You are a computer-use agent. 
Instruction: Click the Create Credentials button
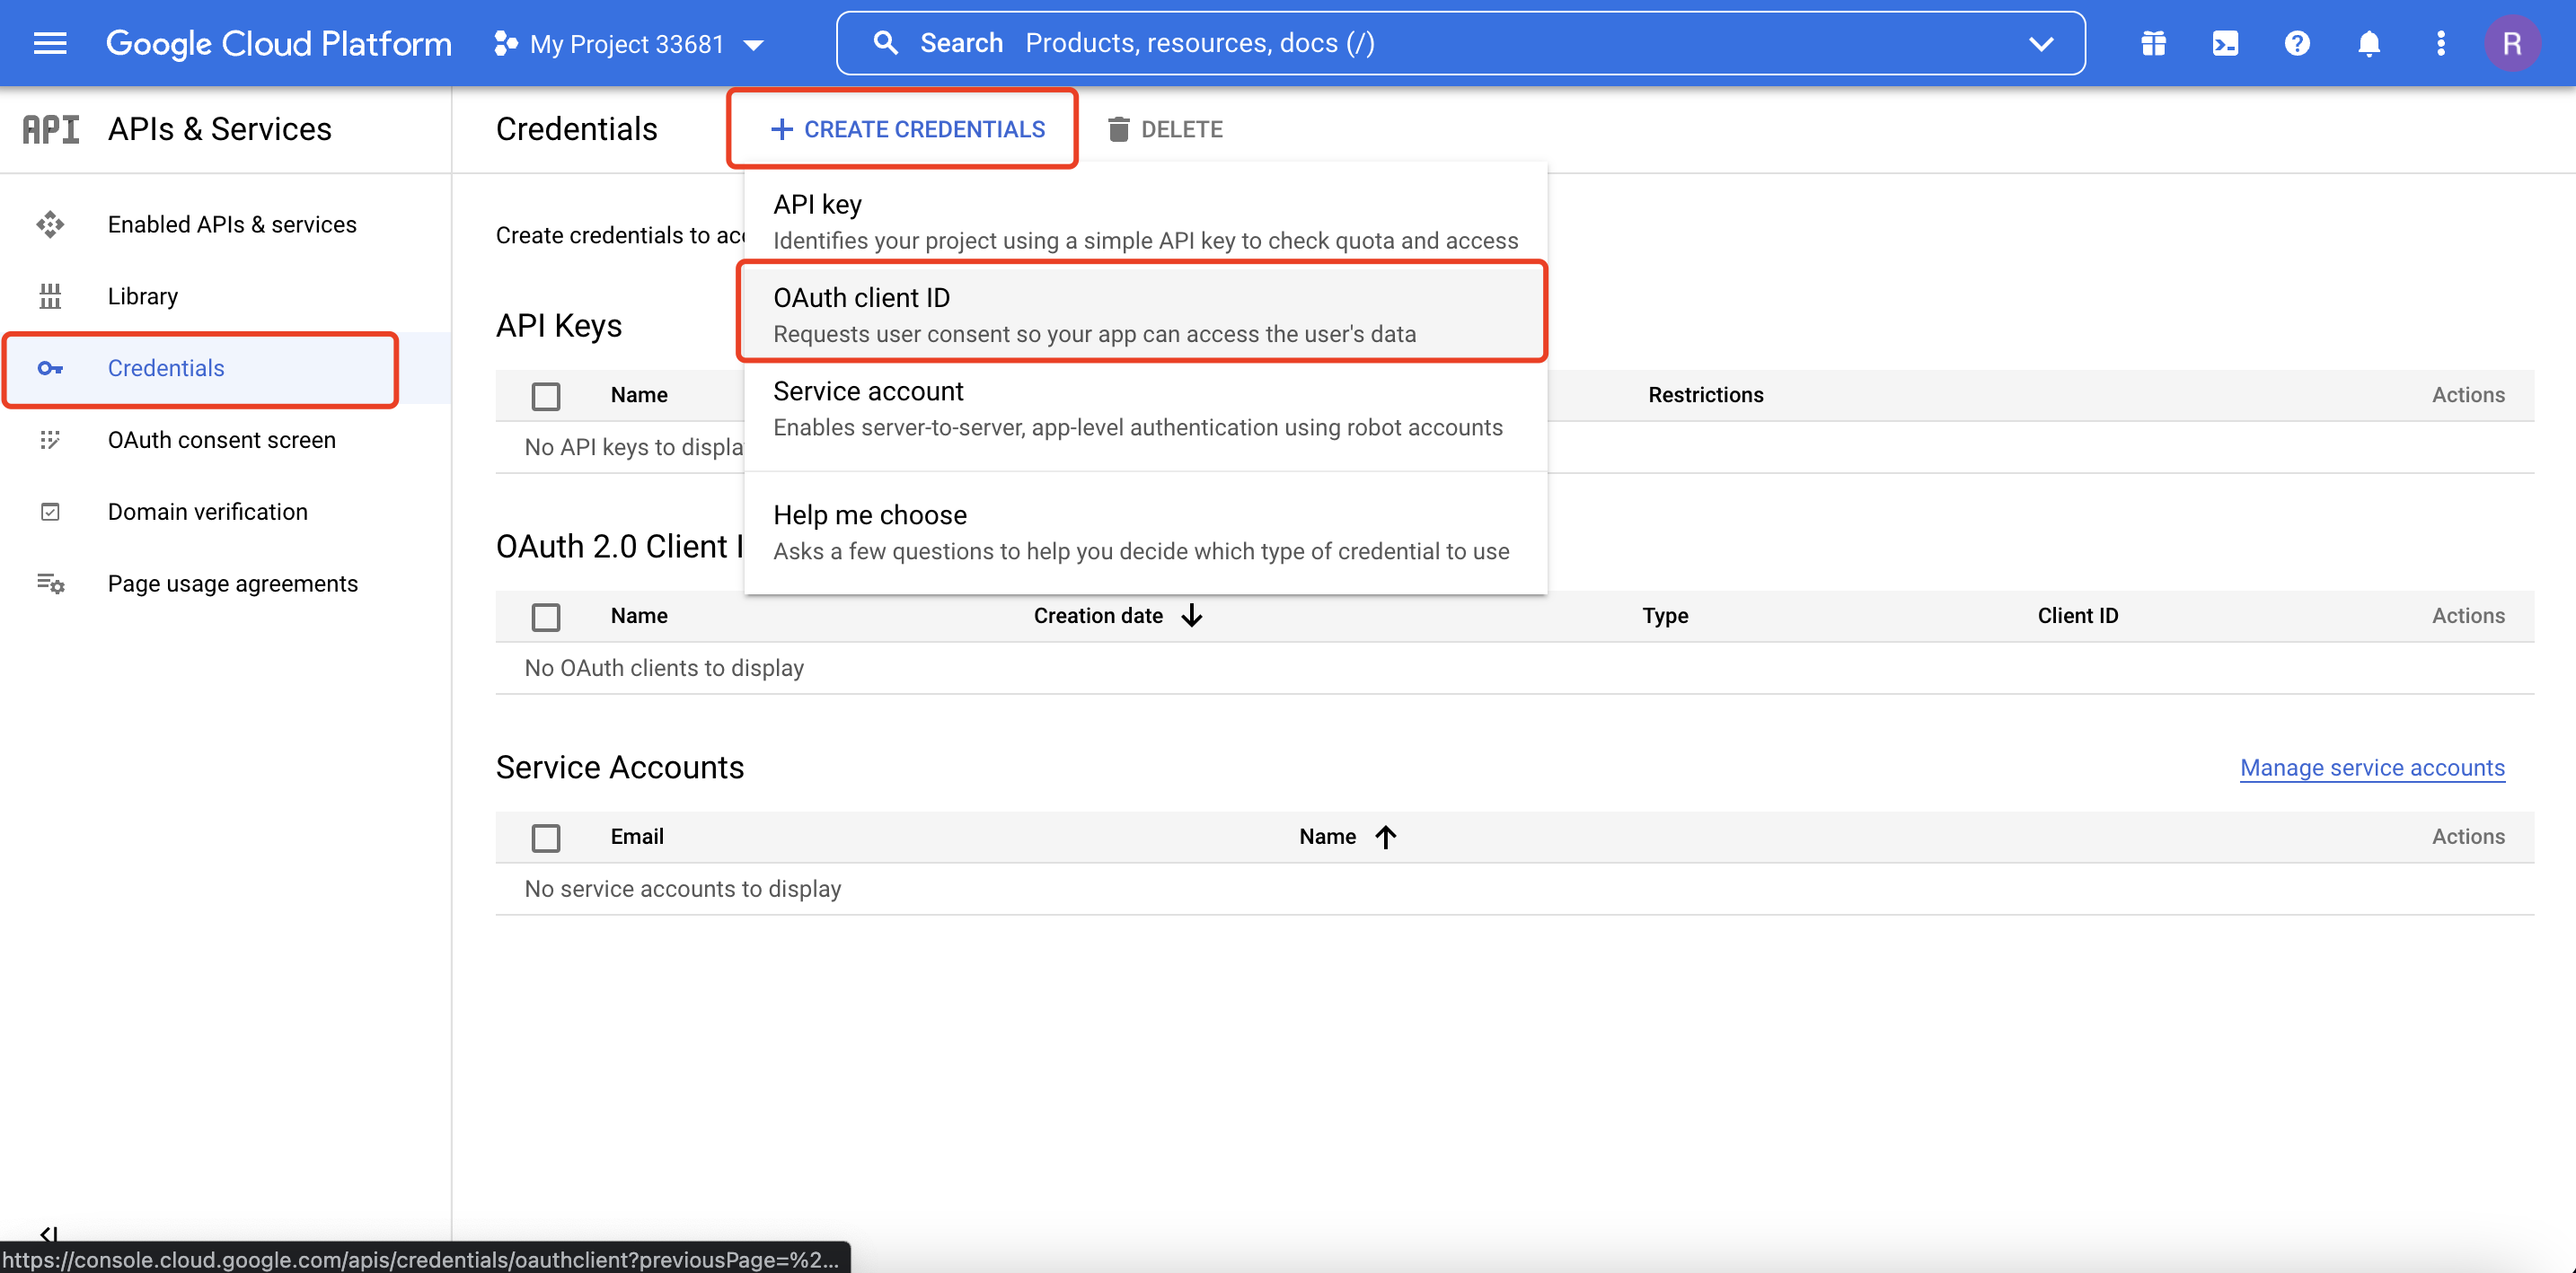pyautogui.click(x=906, y=129)
